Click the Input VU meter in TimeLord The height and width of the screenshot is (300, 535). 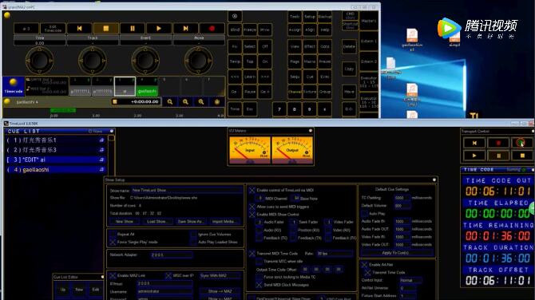[250, 150]
